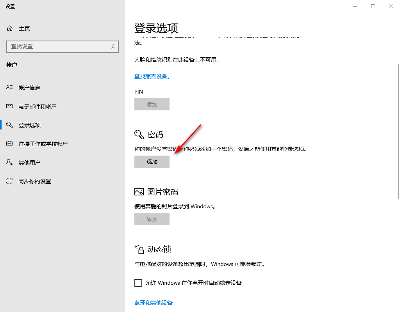
Task: Click the key icon beside 登录选项
Action: coord(10,125)
